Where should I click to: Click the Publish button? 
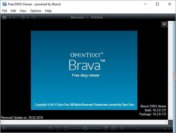(x=97, y=17)
